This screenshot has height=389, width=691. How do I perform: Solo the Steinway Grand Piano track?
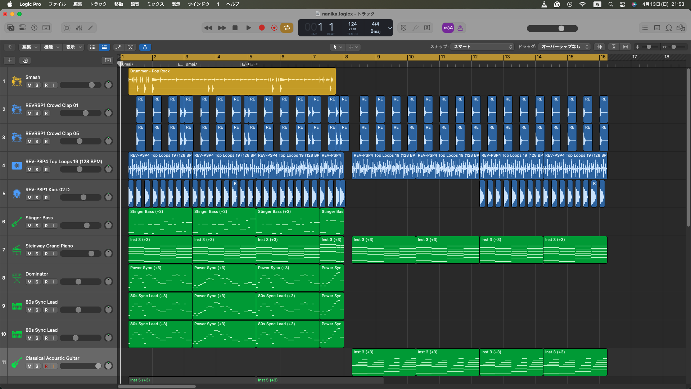point(37,254)
